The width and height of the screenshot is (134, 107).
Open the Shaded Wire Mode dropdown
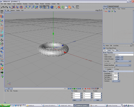point(123,65)
